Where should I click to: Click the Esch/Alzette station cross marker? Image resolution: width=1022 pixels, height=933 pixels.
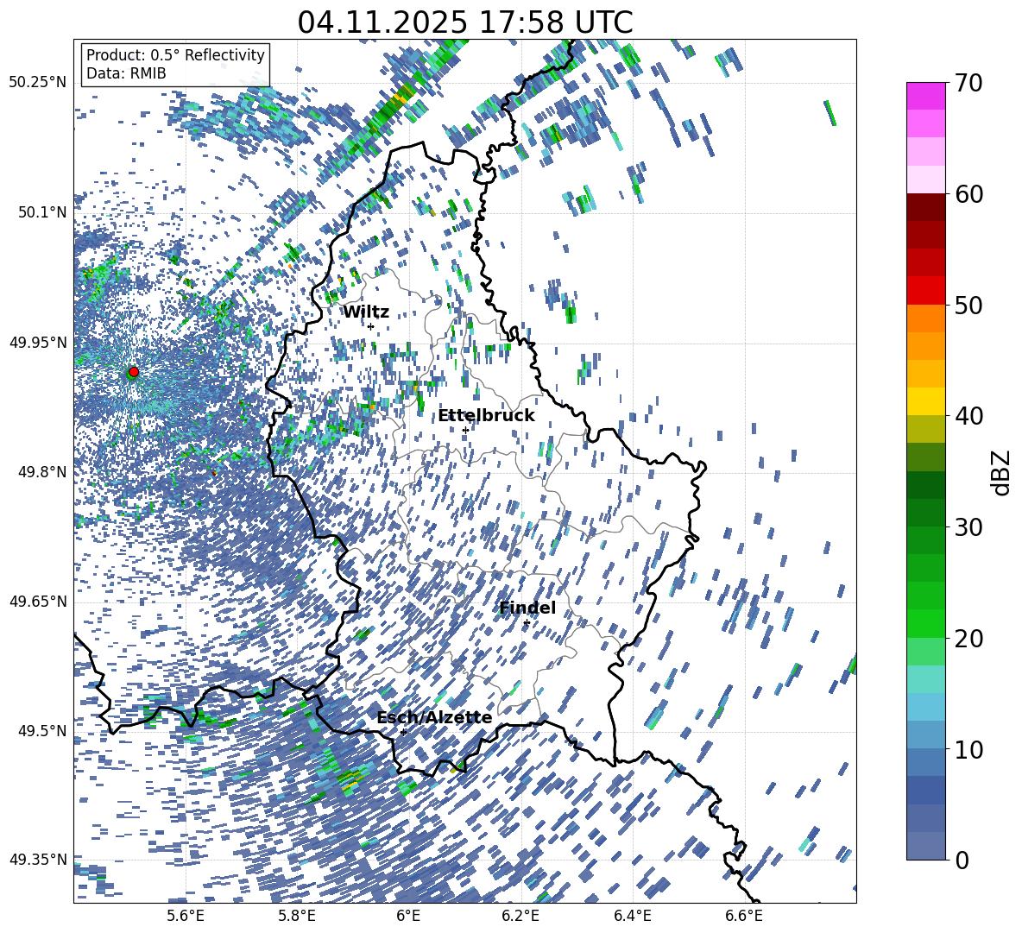click(403, 732)
